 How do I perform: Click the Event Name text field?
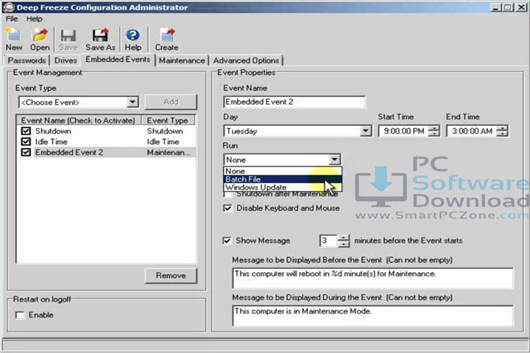(x=294, y=102)
